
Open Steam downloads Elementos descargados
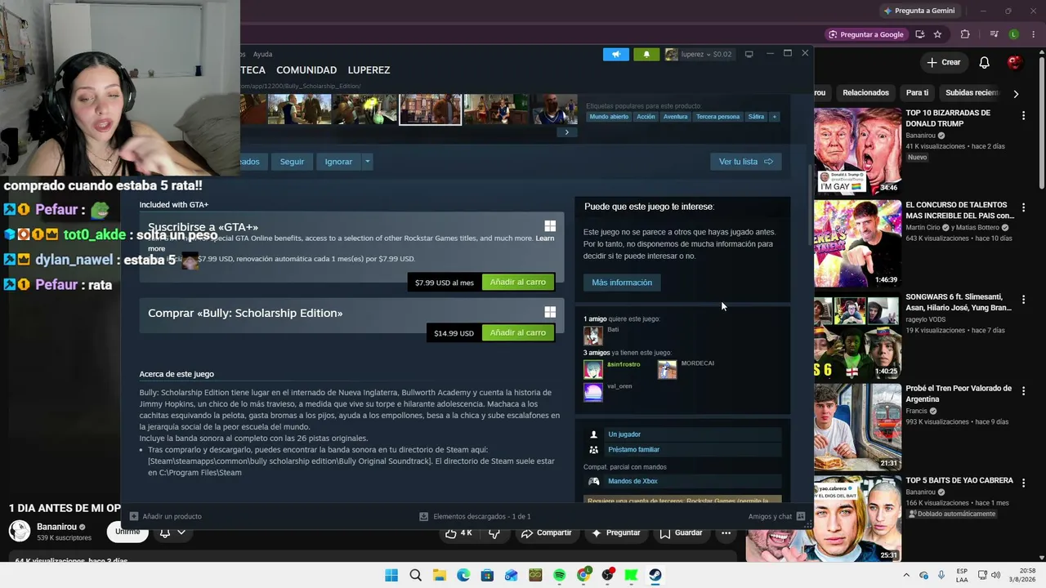(475, 517)
